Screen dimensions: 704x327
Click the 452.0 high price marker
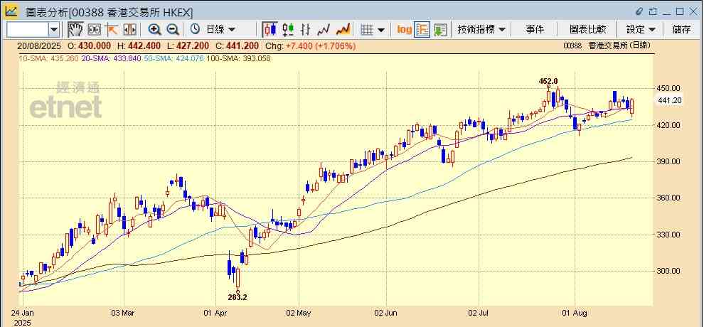548,81
